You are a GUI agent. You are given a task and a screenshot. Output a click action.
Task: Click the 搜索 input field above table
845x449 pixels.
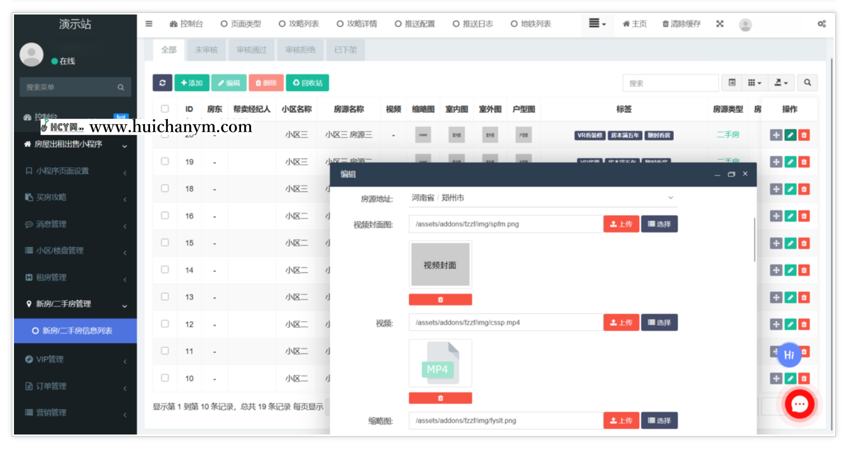coord(670,83)
